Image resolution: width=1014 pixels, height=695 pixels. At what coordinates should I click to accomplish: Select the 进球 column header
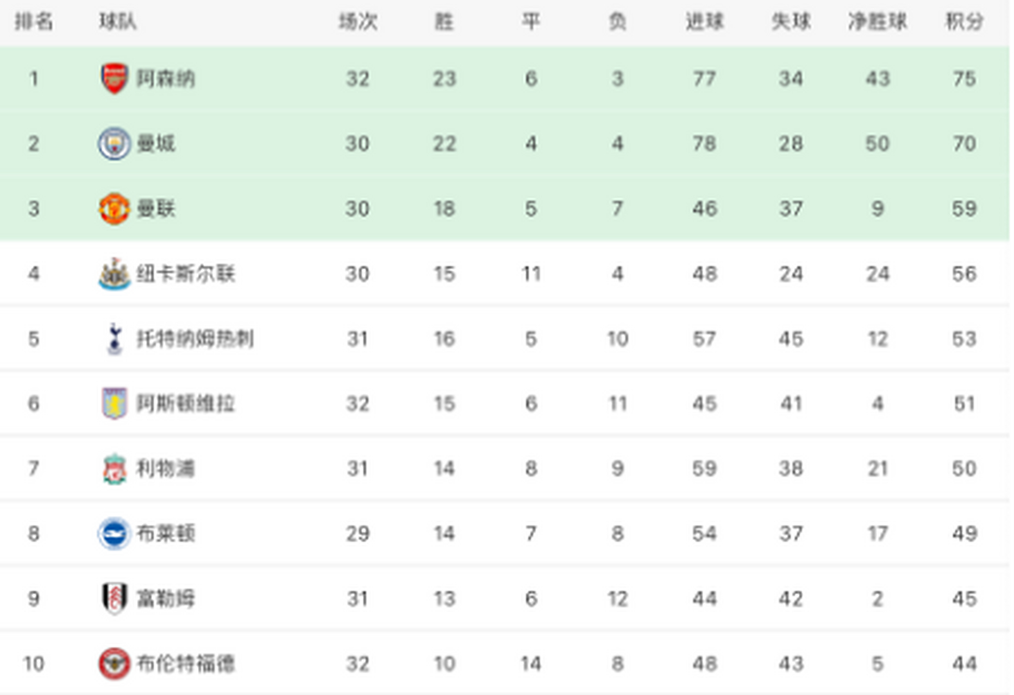704,22
